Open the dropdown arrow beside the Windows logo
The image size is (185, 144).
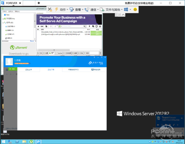130,10
